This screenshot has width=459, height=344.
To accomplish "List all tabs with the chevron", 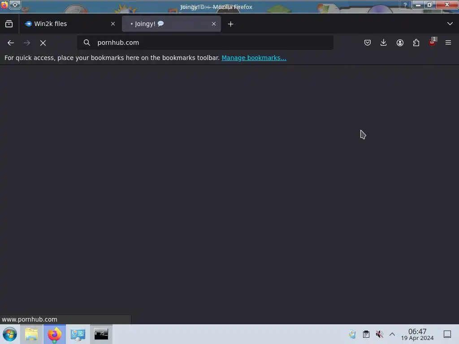I will click(450, 24).
